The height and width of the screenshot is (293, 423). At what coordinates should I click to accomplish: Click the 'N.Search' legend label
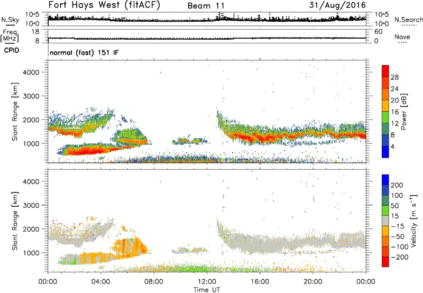pos(408,20)
